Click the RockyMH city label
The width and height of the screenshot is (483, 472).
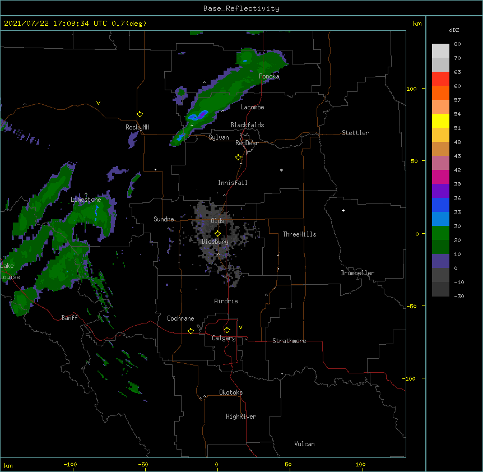(137, 127)
